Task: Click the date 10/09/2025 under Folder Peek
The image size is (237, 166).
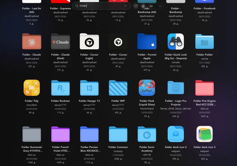Action: [147, 113]
